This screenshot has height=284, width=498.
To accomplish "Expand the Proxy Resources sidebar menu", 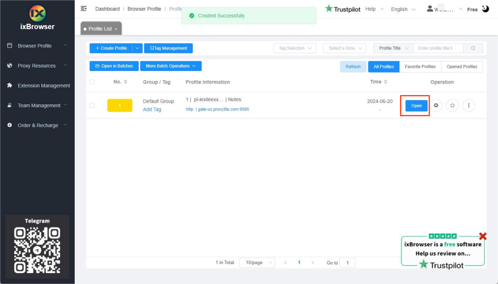I will (66, 66).
